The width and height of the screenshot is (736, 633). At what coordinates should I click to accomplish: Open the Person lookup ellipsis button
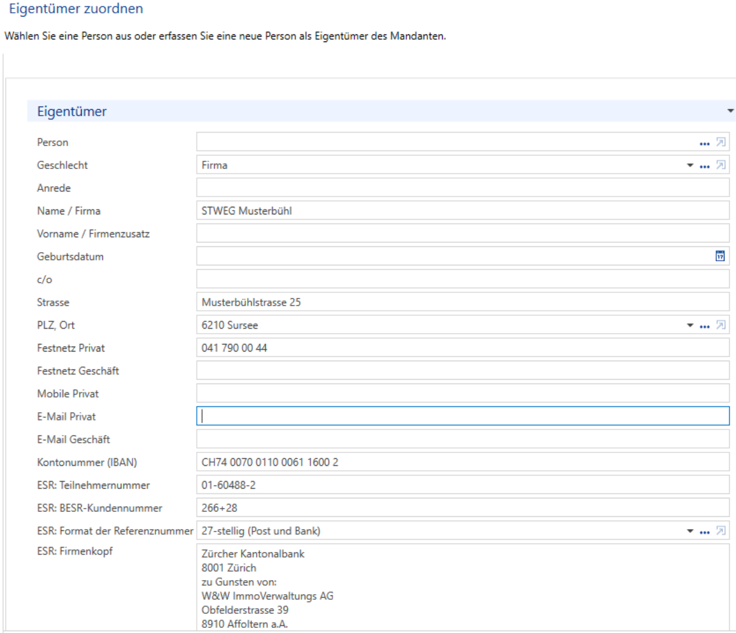coord(704,143)
